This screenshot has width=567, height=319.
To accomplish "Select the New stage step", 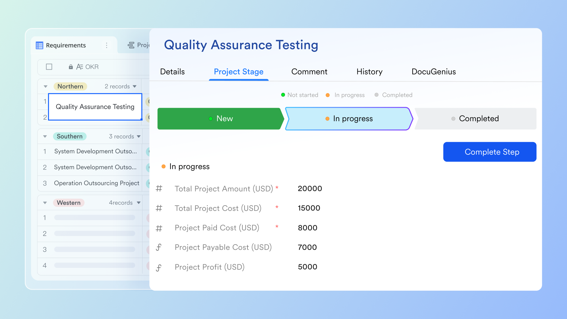I will point(221,119).
